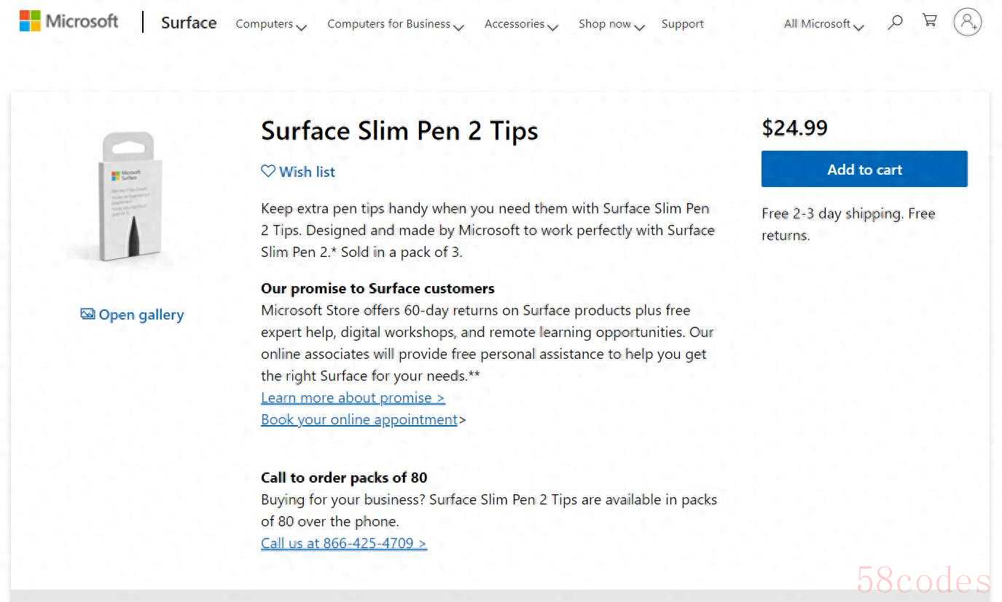Open the search magnifier icon
1002x602 pixels.
[x=896, y=22]
